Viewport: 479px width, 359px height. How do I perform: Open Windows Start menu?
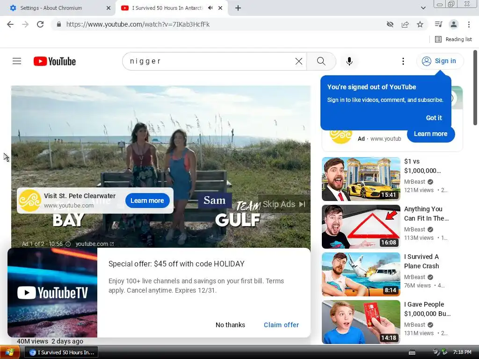click(10, 352)
